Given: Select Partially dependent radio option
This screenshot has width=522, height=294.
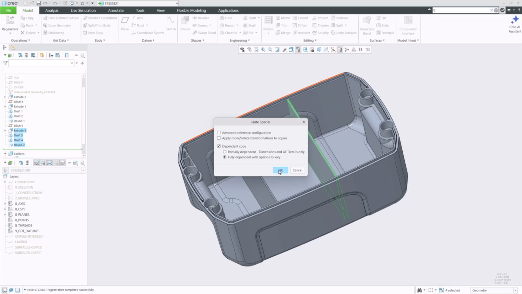Looking at the screenshot, I should [x=225, y=152].
